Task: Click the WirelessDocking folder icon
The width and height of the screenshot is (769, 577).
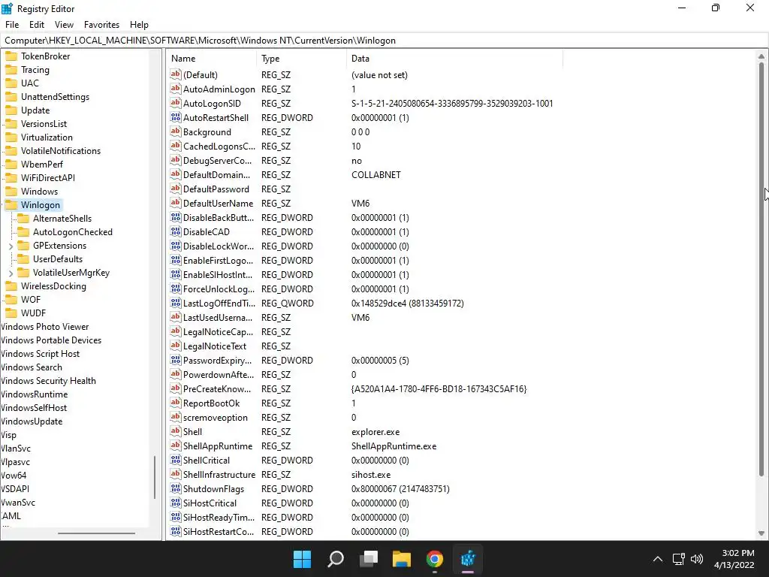Action: (x=11, y=286)
